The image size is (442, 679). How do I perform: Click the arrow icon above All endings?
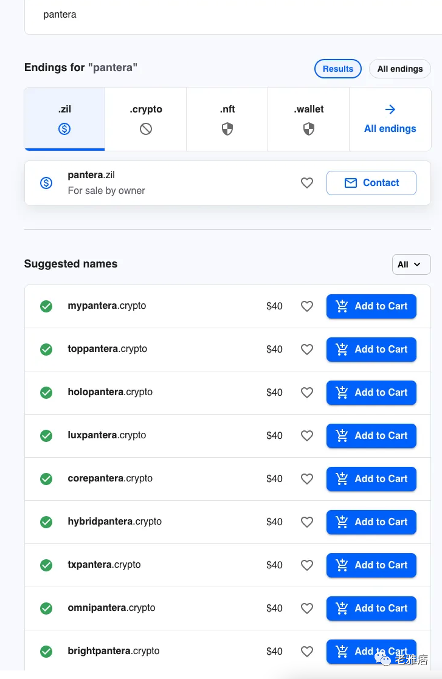pyautogui.click(x=390, y=109)
